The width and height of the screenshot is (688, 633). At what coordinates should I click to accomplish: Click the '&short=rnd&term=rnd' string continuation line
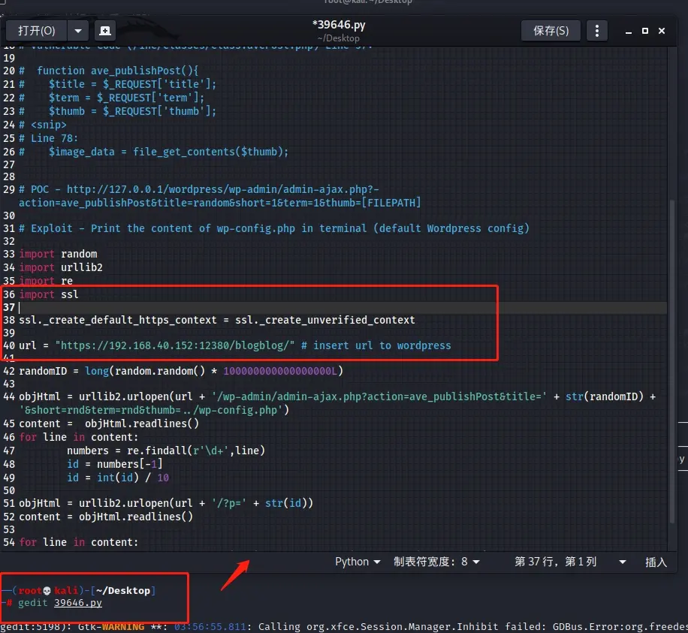(154, 411)
